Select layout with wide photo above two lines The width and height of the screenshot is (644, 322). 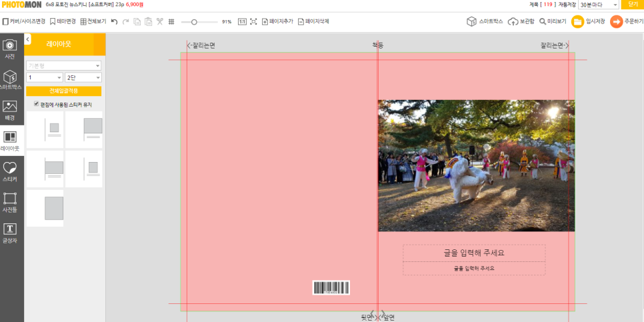[x=45, y=169]
